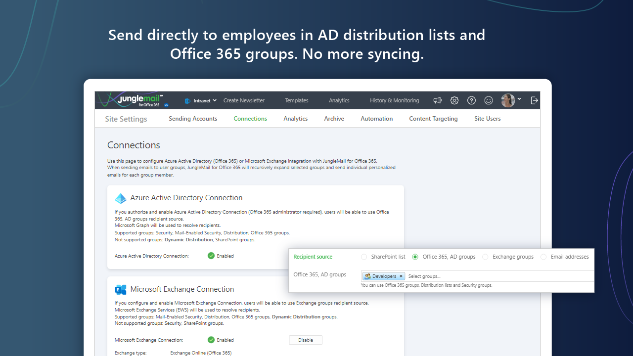Screen dimensions: 633x356
Task: Switch to the Analytics site settings tab
Action: (295, 119)
